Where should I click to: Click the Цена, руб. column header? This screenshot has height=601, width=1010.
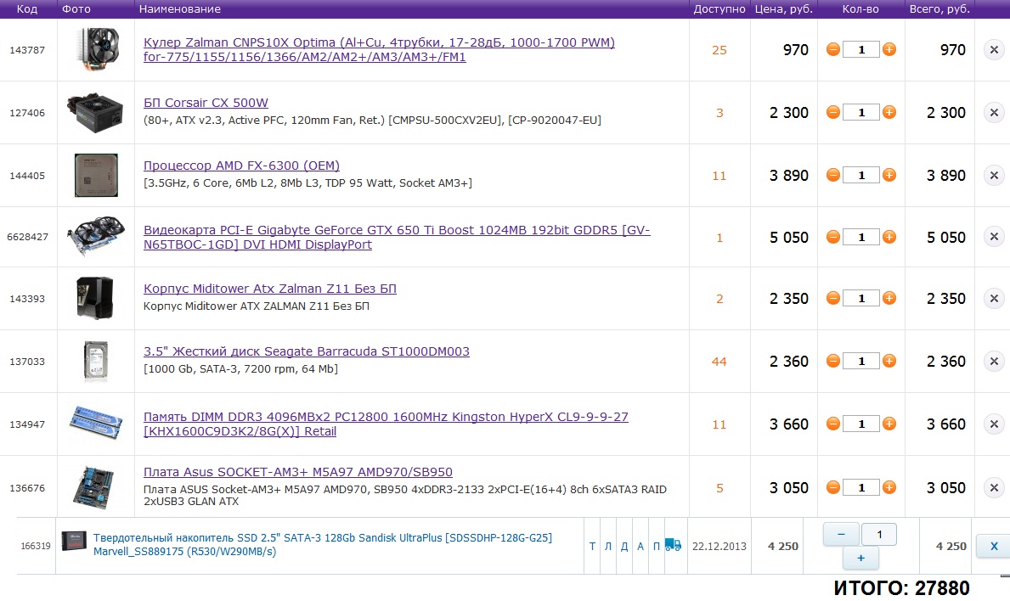[784, 9]
